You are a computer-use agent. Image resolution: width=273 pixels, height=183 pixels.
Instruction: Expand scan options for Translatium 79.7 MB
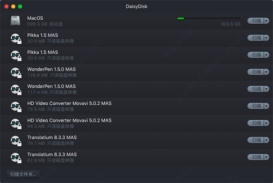point(267,140)
